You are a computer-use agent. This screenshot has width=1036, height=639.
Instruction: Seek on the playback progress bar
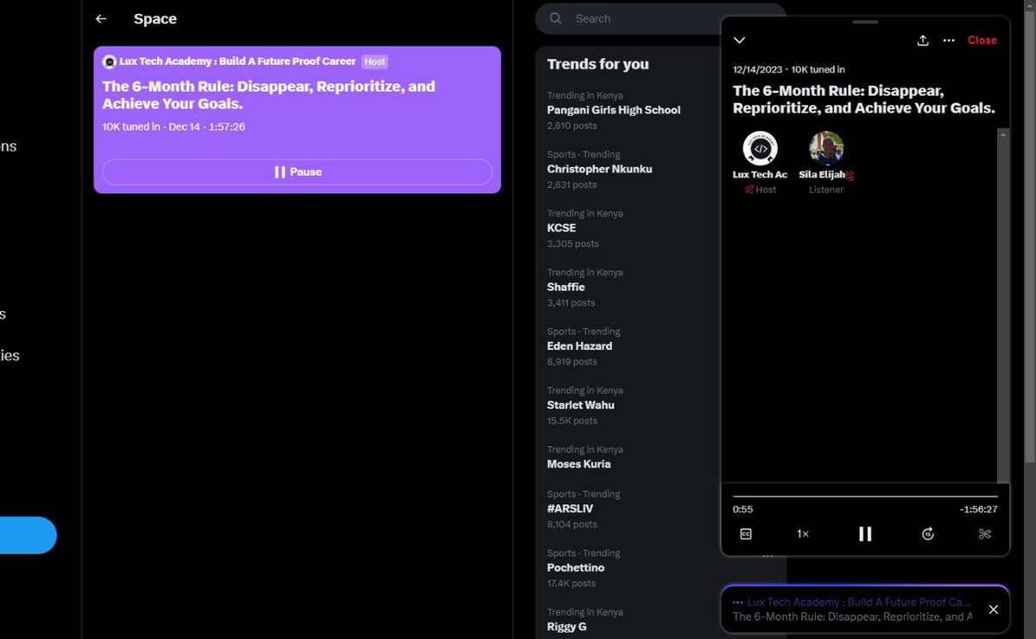865,497
